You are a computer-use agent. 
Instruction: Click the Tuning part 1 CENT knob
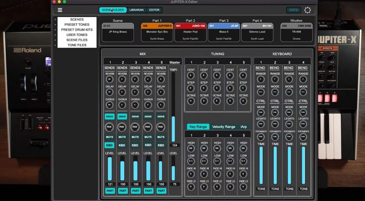click(x=191, y=76)
